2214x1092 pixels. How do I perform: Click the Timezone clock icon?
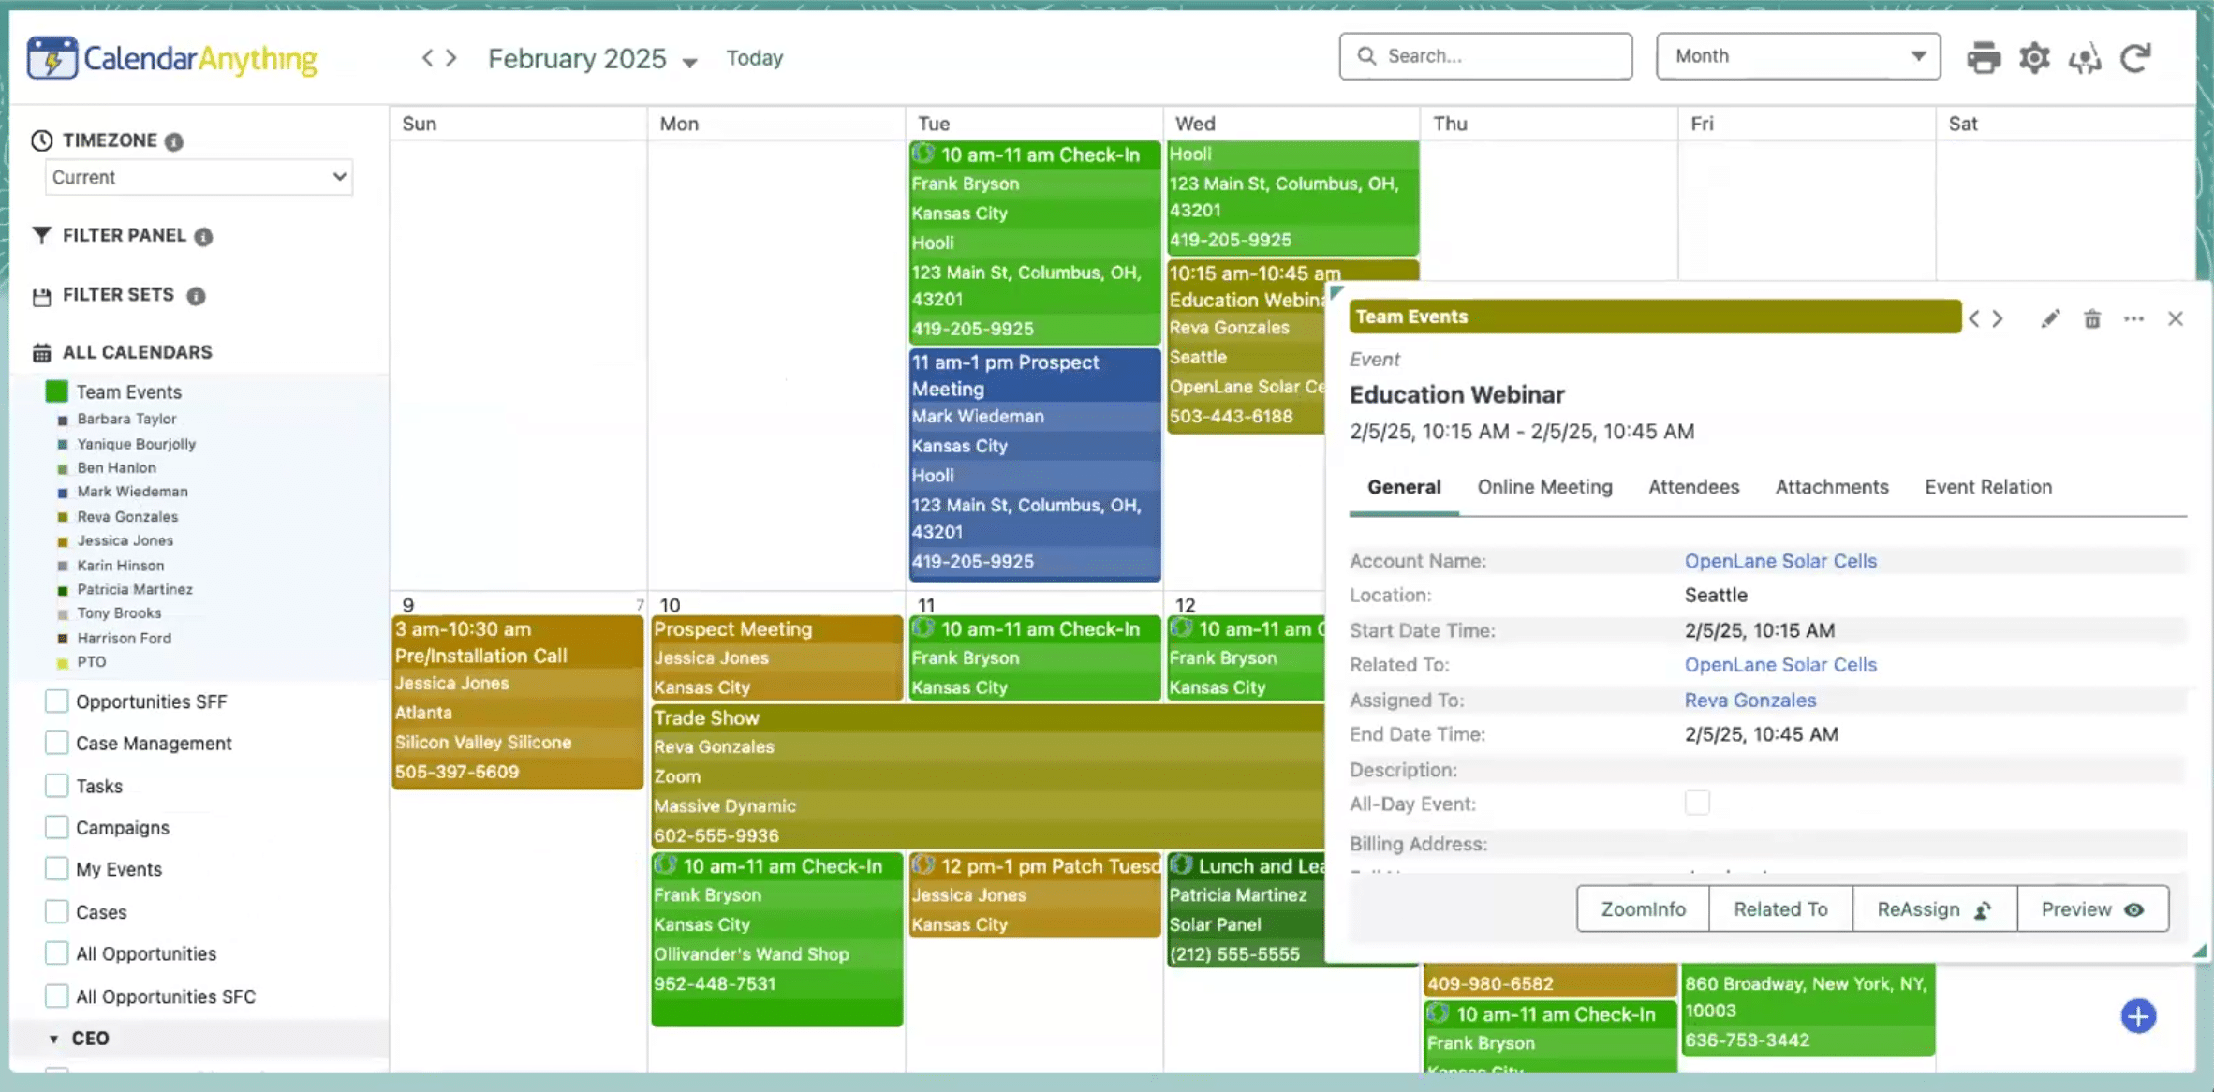pos(41,140)
